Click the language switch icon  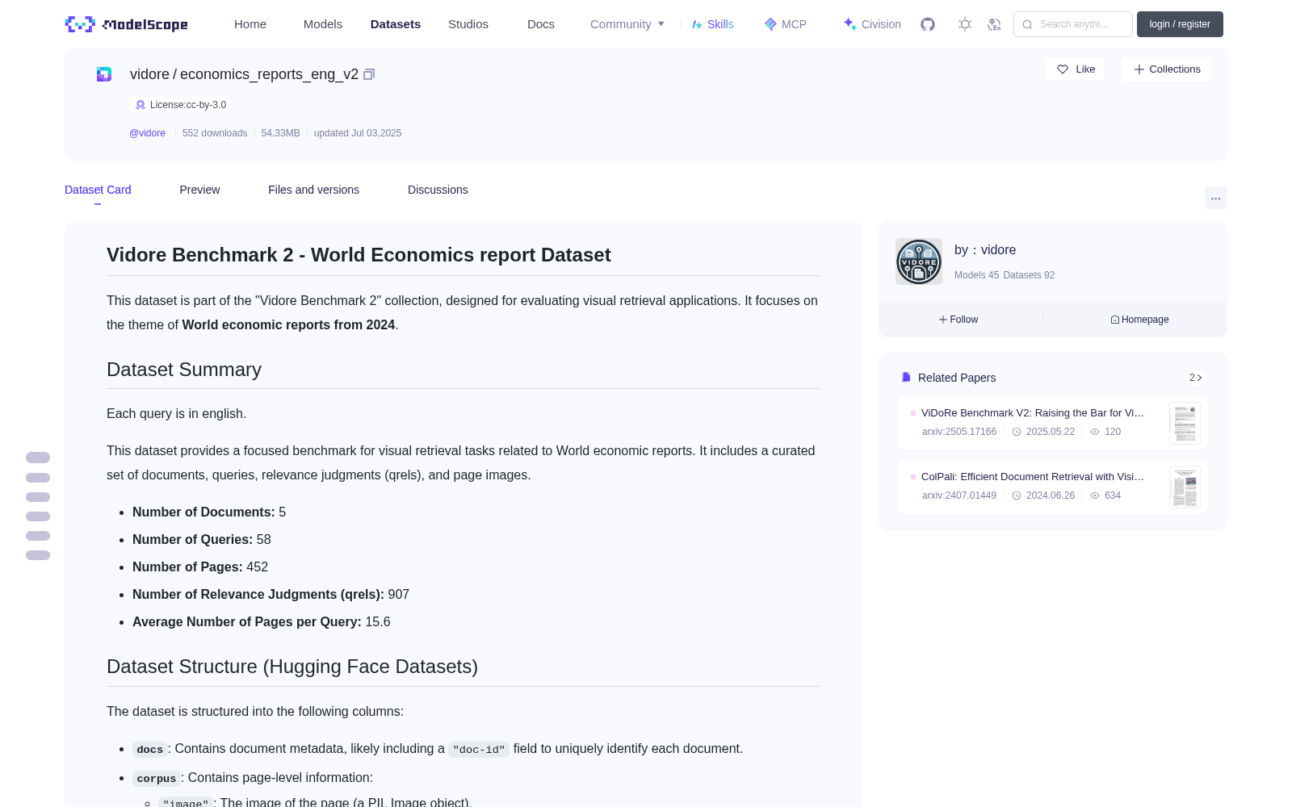point(994,24)
